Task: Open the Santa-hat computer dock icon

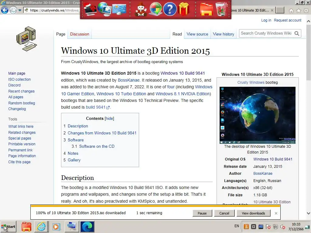Action: [90, 9]
